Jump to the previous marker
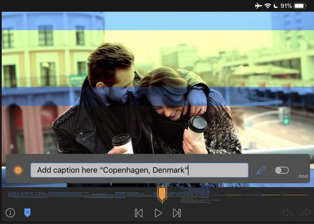 (139, 213)
